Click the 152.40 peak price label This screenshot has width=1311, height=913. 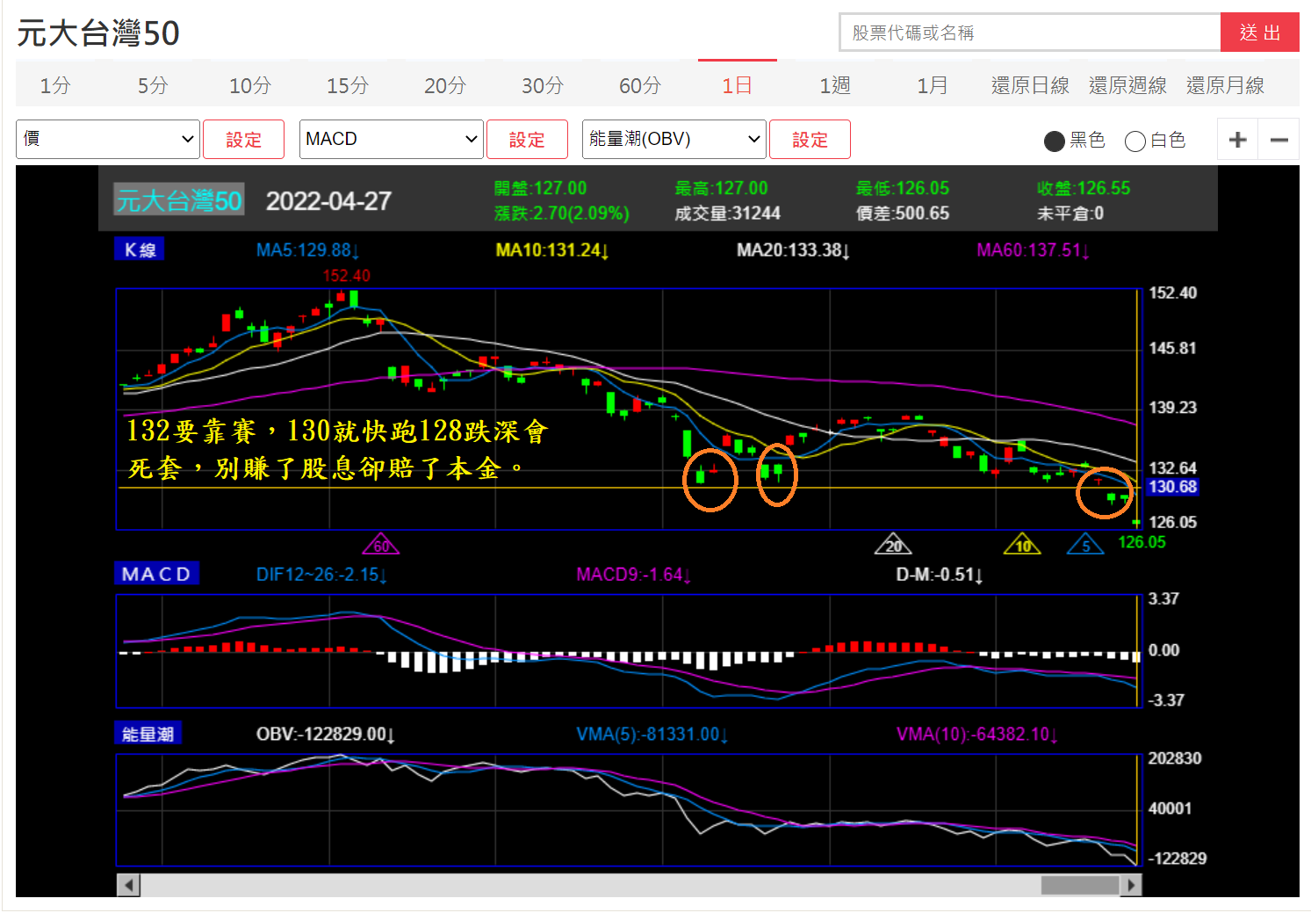[x=346, y=276]
